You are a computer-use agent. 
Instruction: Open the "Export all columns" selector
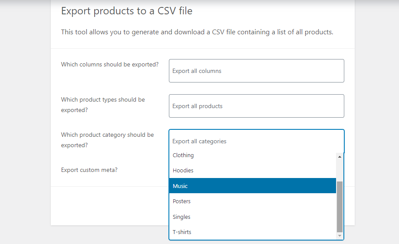[256, 71]
